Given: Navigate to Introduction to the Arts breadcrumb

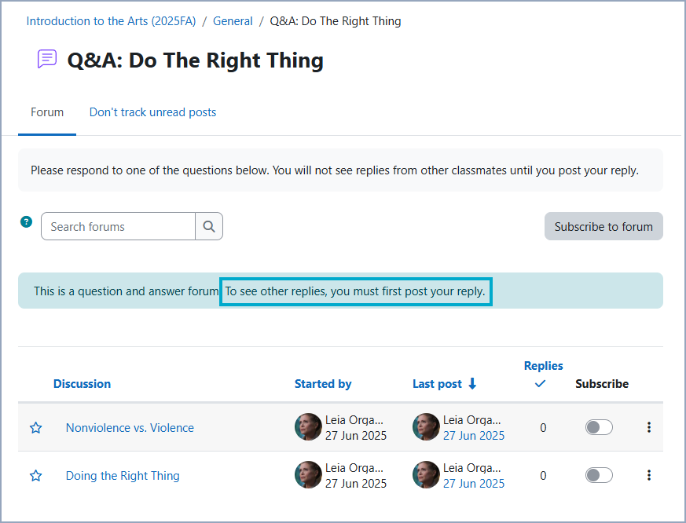Looking at the screenshot, I should 110,20.
